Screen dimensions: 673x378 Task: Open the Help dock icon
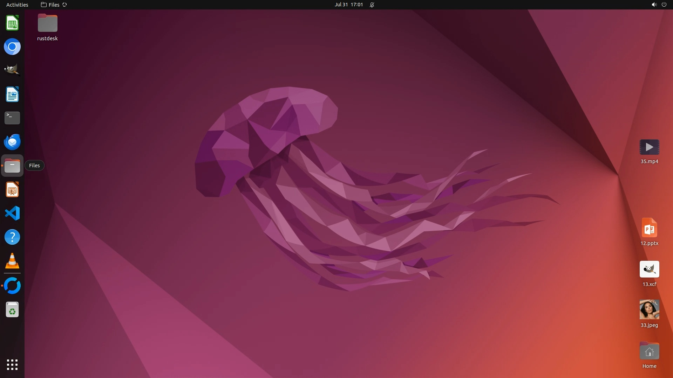[x=12, y=237]
